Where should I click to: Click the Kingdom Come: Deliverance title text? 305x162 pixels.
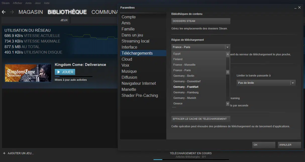point(80,65)
